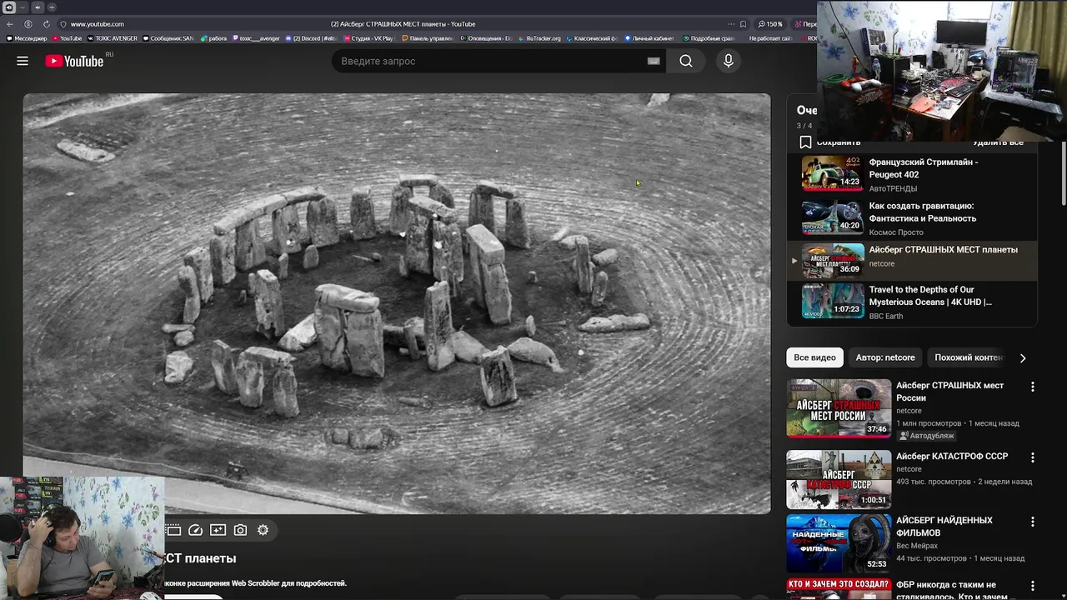Image resolution: width=1067 pixels, height=600 pixels.
Task: Click the 36:09 netcore queue thumbnail
Action: pyautogui.click(x=833, y=260)
